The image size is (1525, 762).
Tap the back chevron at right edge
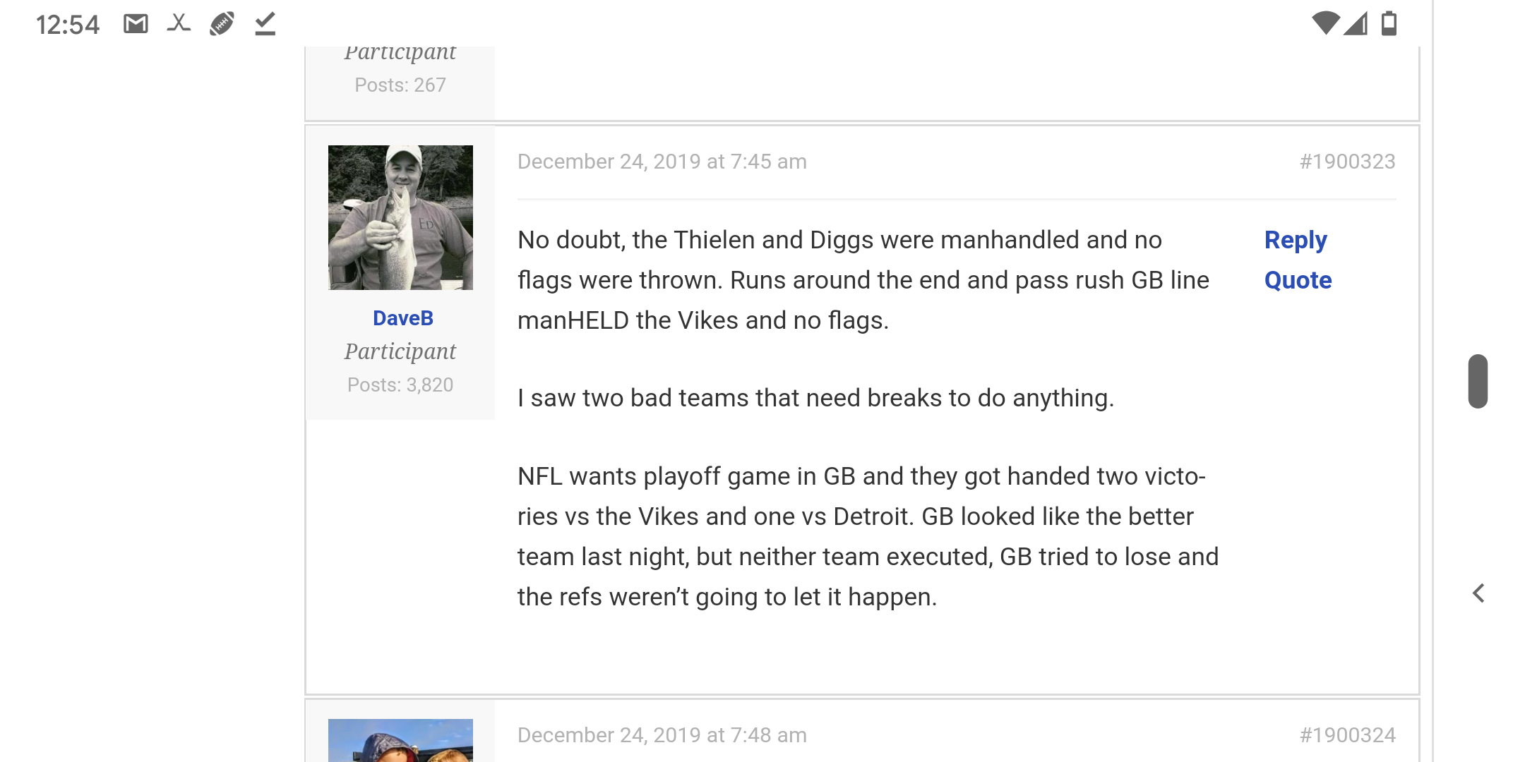[1478, 593]
